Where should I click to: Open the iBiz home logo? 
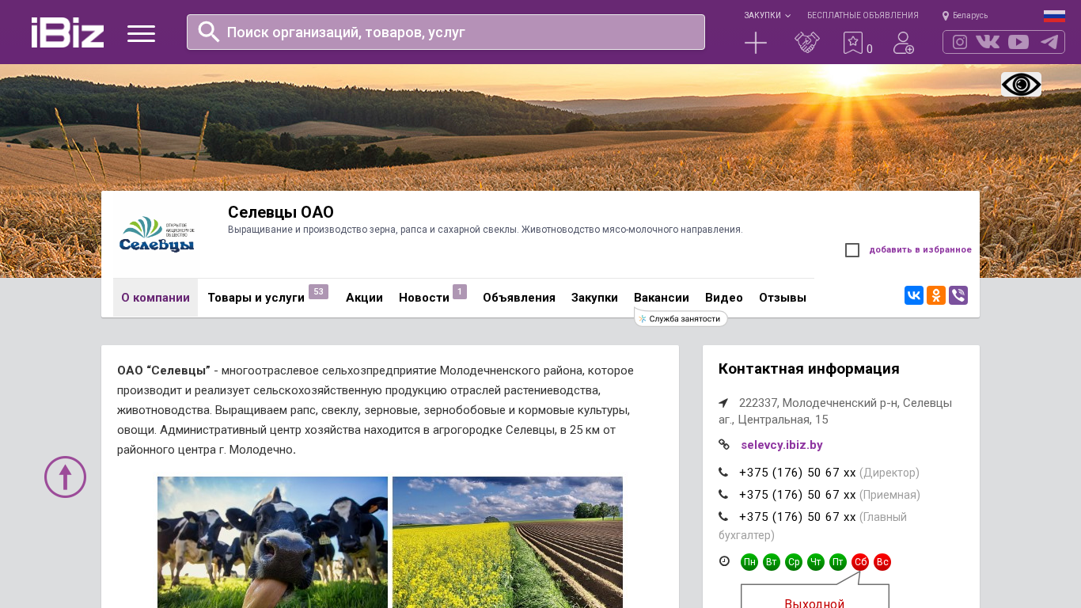[67, 32]
